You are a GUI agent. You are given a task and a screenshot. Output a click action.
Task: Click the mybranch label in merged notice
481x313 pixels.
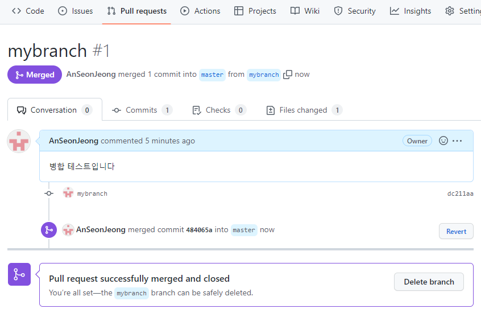pyautogui.click(x=131, y=293)
